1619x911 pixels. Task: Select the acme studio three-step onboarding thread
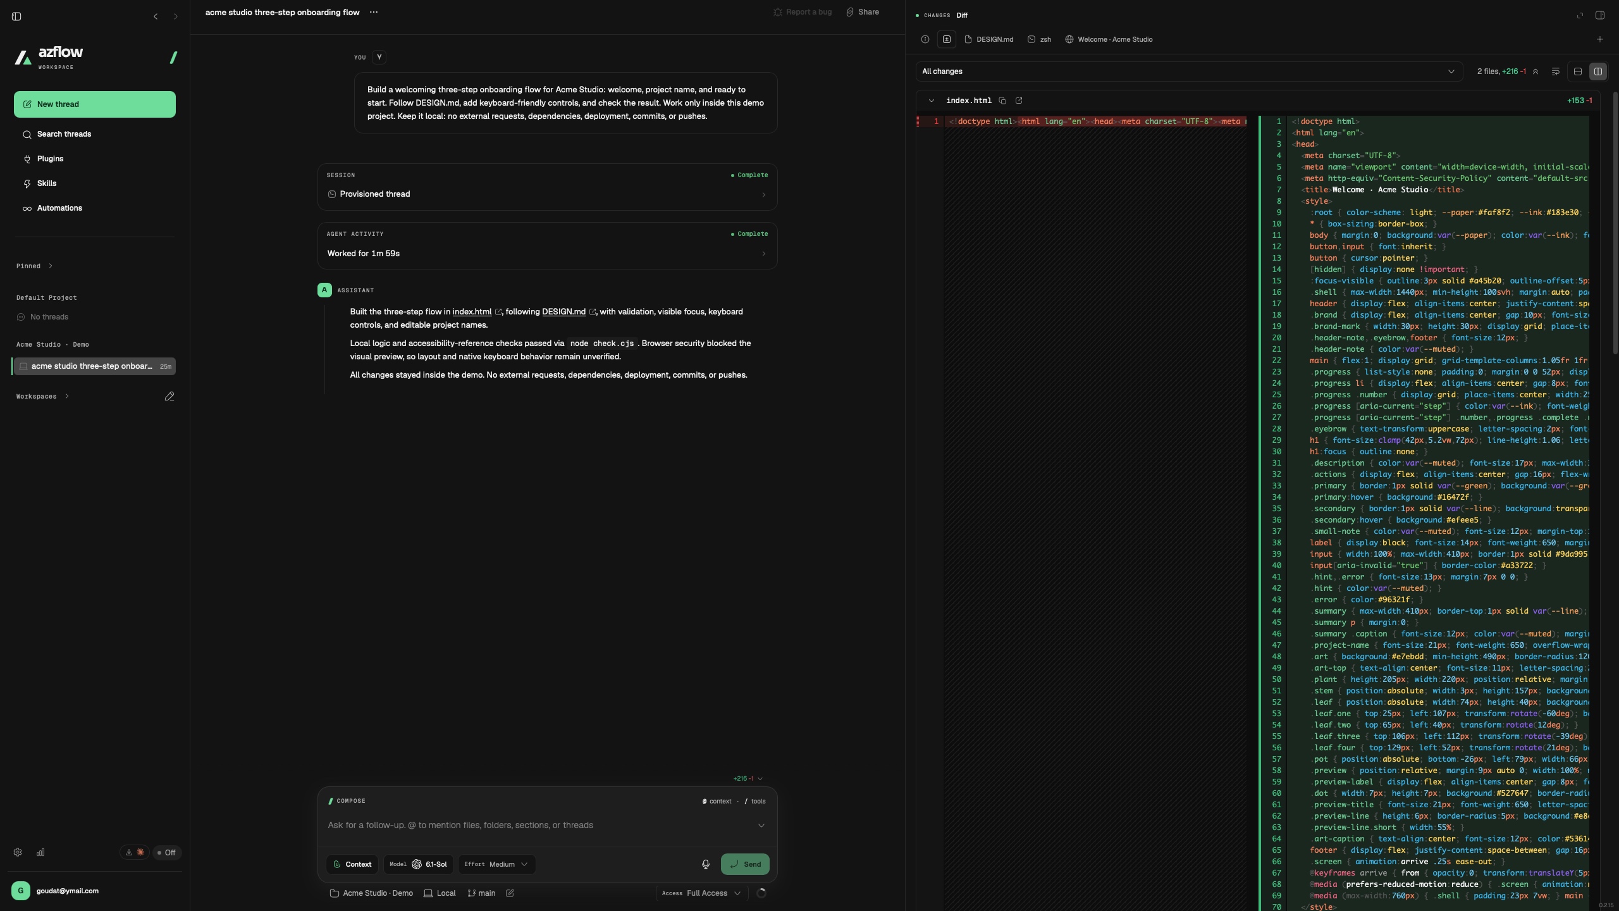coord(95,366)
